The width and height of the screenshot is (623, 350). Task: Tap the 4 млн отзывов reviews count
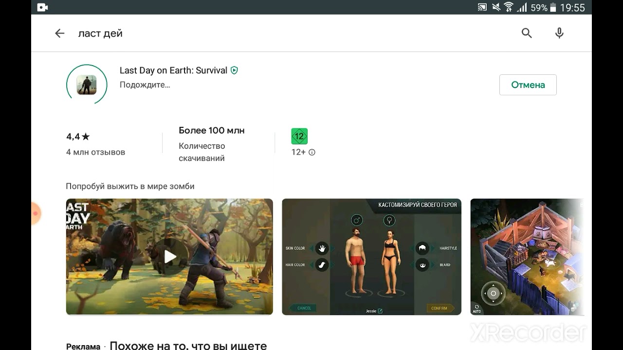95,152
